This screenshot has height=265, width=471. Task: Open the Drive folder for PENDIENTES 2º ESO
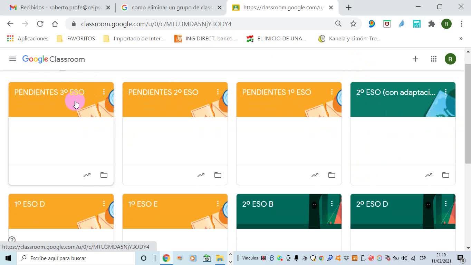pos(218,175)
